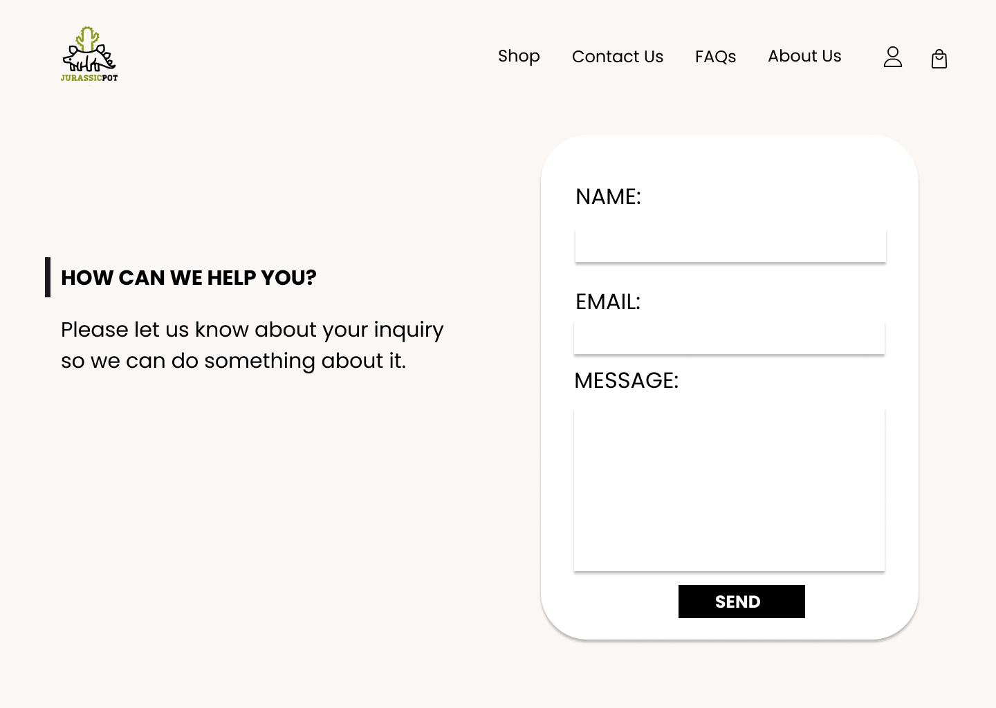Click the black accent bar beside the heading
The width and height of the screenshot is (996, 708).
48,277
